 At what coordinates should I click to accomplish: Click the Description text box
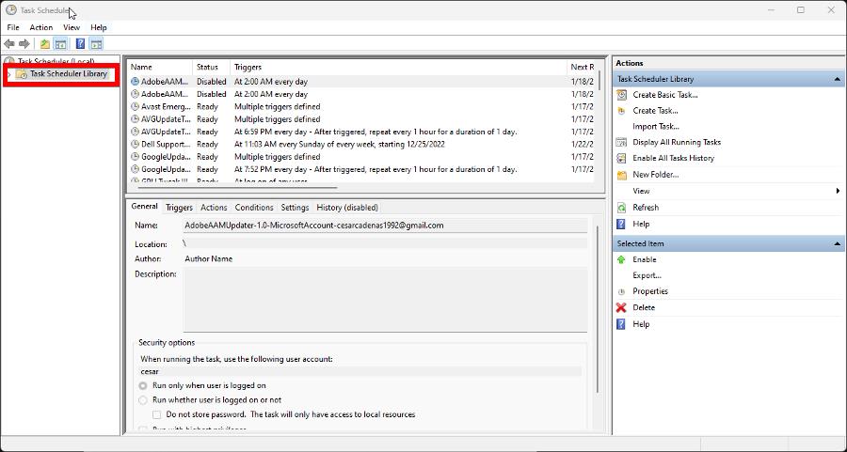coord(385,300)
